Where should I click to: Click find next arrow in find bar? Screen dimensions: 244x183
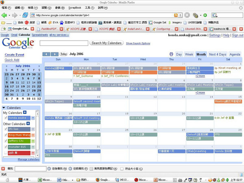[x=49, y=168]
